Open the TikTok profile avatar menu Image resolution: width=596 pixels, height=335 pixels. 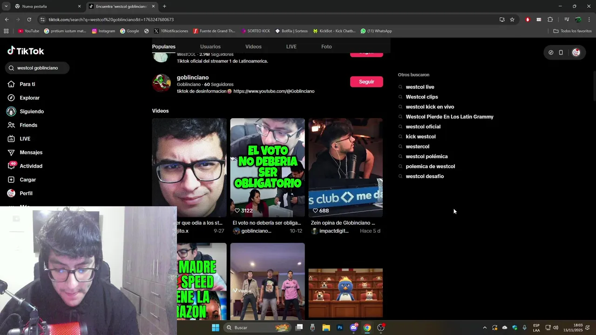click(x=576, y=53)
